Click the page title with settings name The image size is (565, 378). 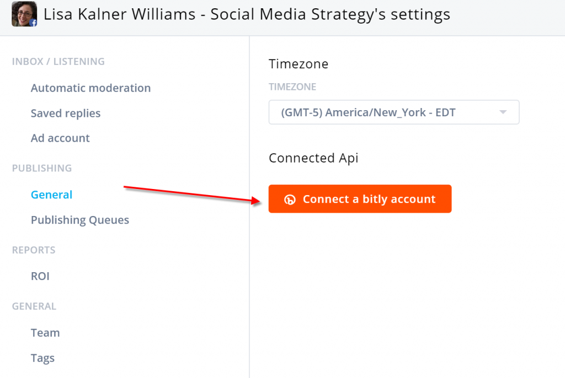tap(247, 14)
